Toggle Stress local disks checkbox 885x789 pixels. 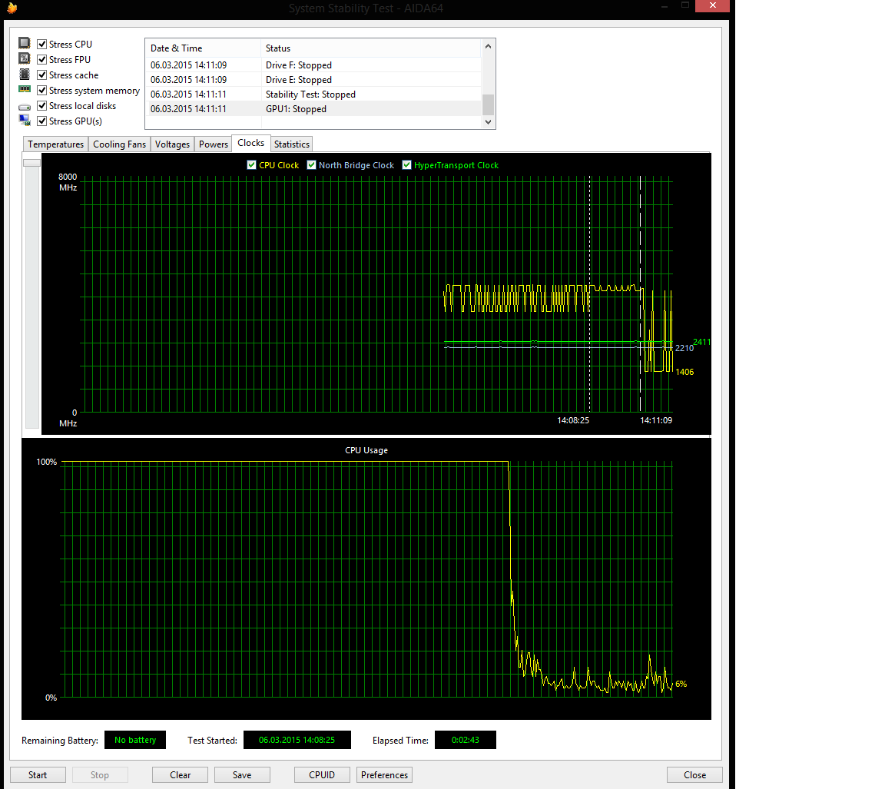[x=41, y=105]
